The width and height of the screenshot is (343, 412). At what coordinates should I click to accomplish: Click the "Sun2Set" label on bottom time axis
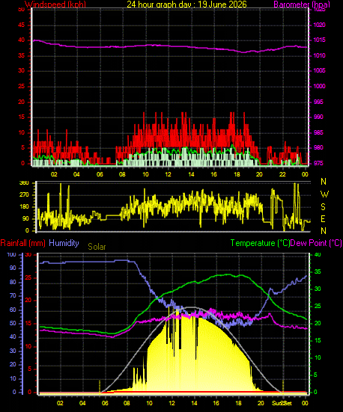tap(282, 403)
